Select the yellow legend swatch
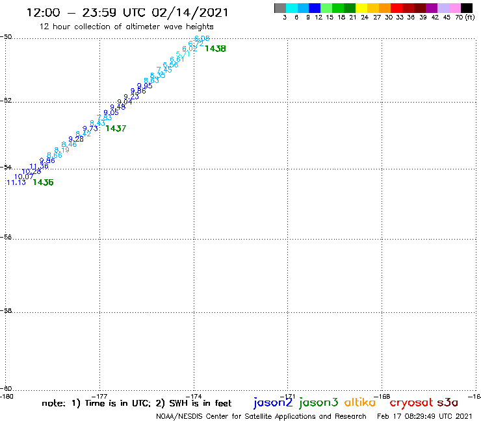The width and height of the screenshot is (481, 422). (361, 8)
